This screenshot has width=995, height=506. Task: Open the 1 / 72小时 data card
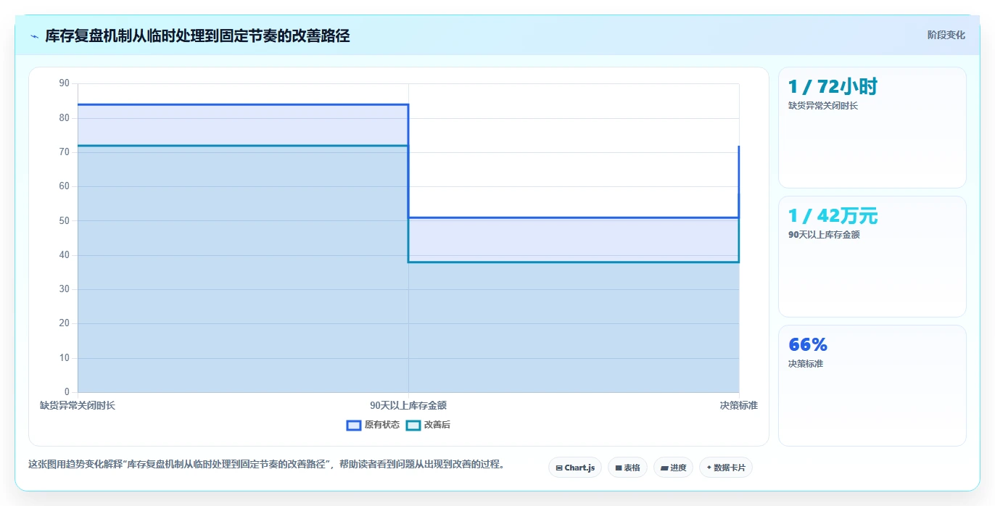point(872,128)
